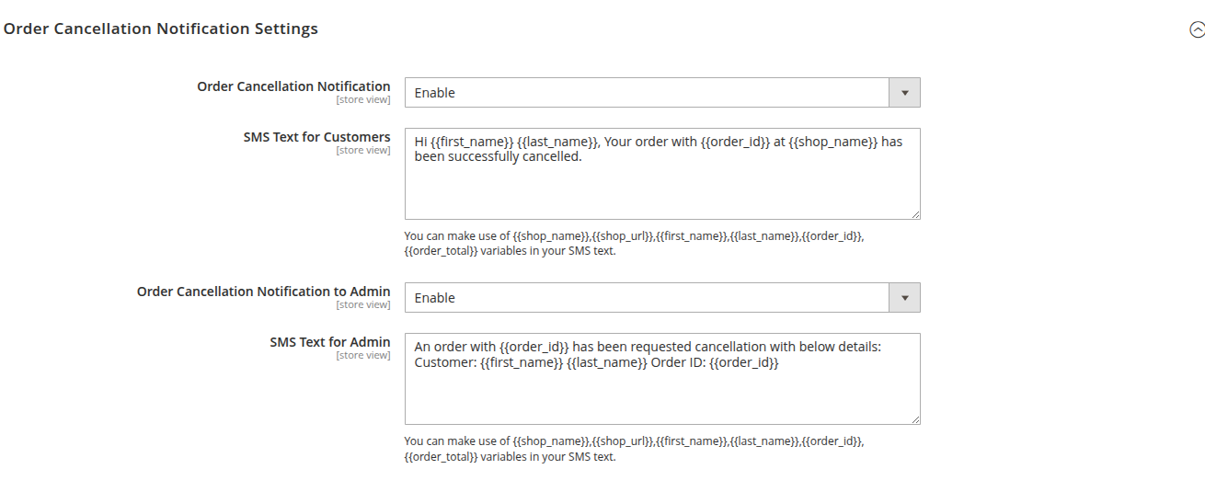Image resolution: width=1205 pixels, height=492 pixels.
Task: Click variables hint text under customer SMS textarea
Action: point(634,243)
